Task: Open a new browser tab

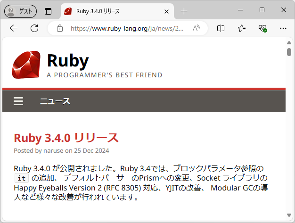Action: pos(184,11)
